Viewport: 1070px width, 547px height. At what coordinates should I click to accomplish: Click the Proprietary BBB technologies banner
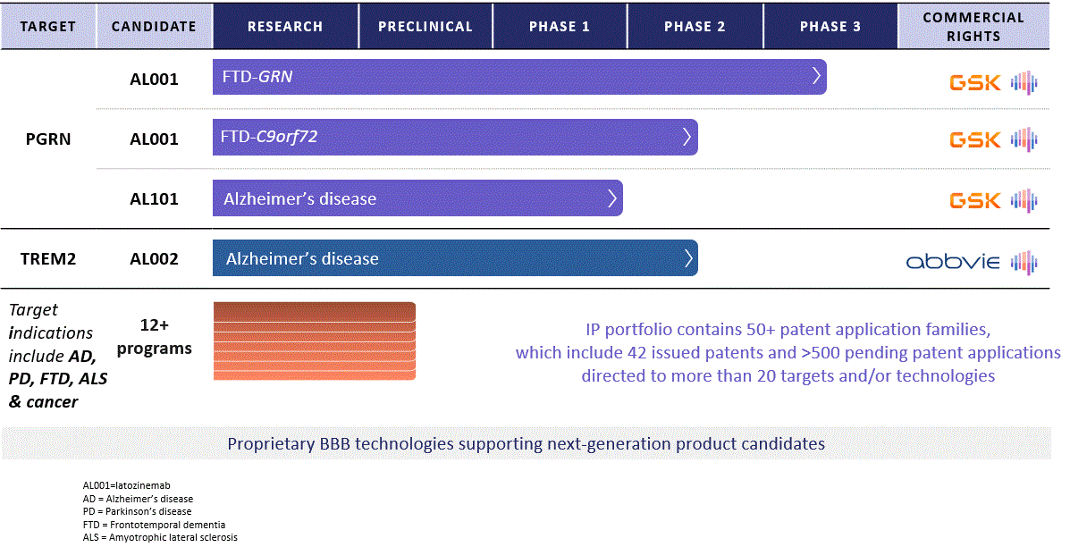[526, 443]
